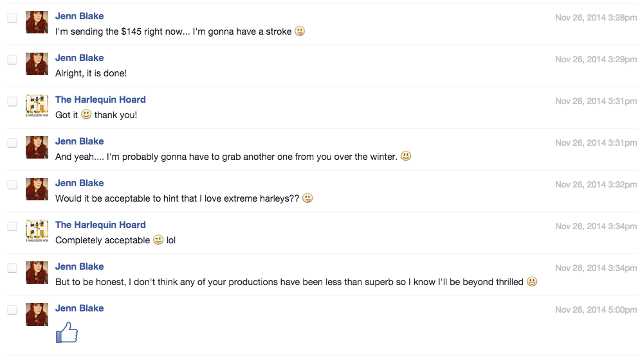Tick checkbox next to 'Alright, it is done!'
This screenshot has width=640, height=357.
[12, 60]
